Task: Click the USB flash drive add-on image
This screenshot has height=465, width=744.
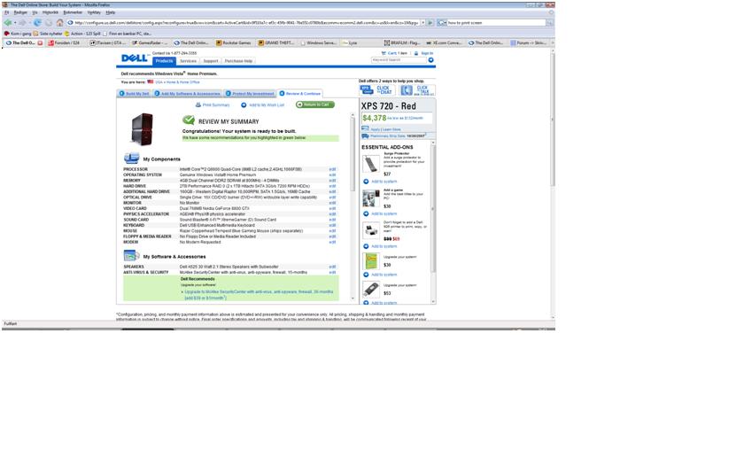Action: 370,289
